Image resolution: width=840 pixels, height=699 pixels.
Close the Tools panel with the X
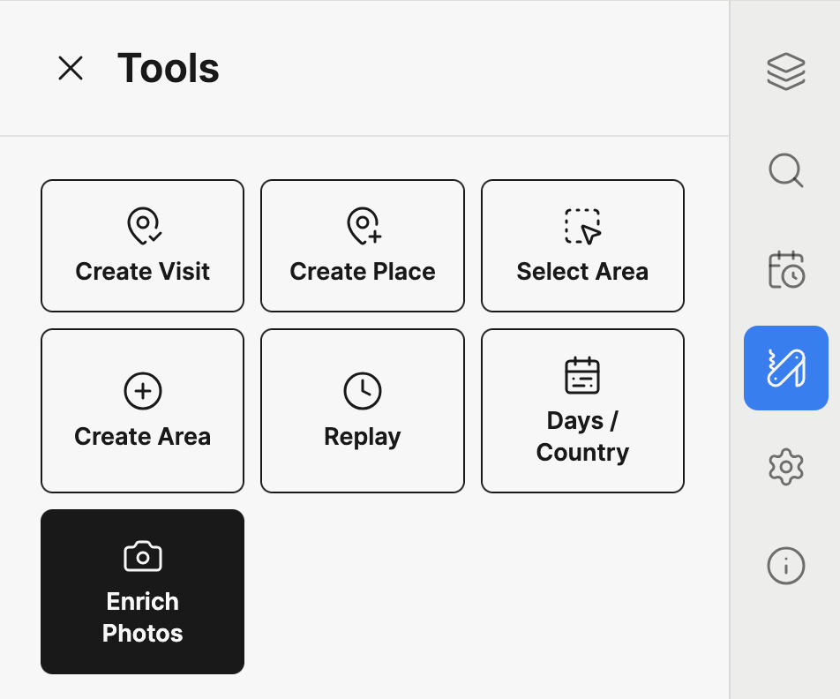point(70,69)
